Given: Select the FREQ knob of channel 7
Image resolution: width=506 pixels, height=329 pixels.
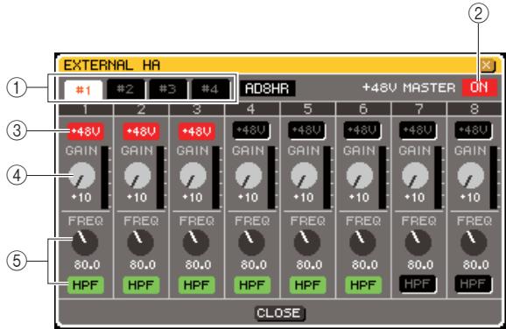Looking at the screenshot, I should click(x=418, y=242).
